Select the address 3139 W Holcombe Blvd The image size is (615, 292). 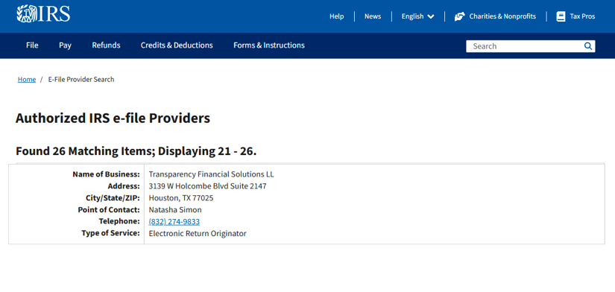[207, 186]
